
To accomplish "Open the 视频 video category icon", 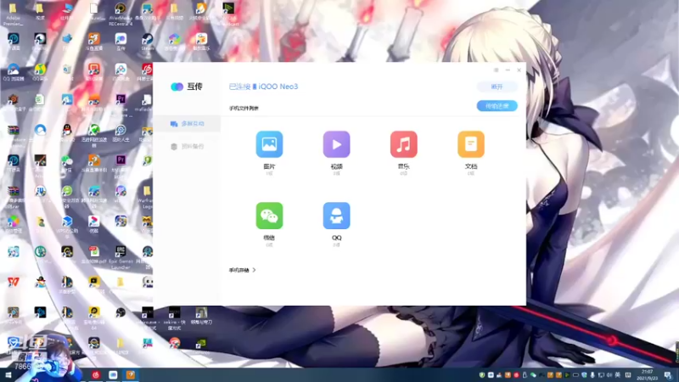I will [x=336, y=144].
